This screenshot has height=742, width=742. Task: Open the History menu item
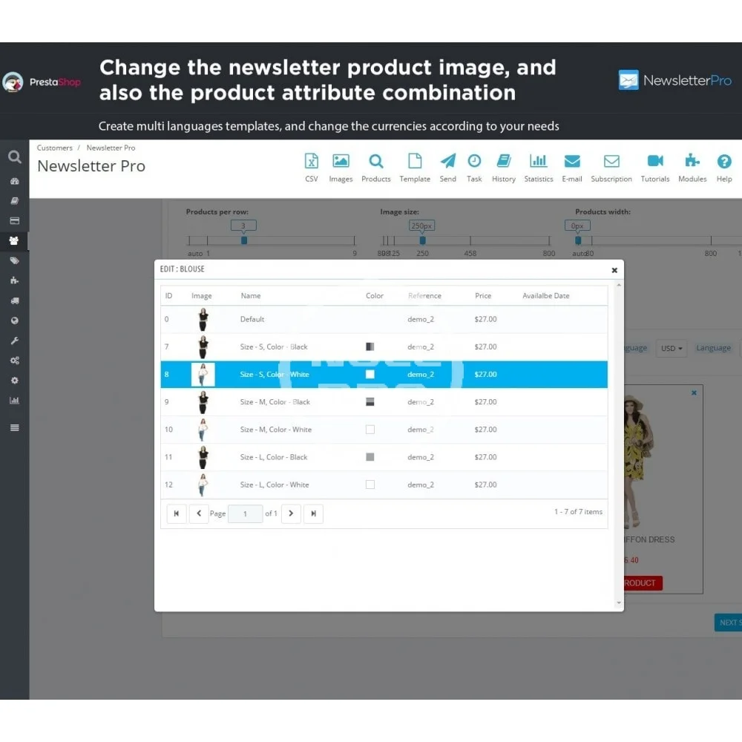[x=503, y=167]
